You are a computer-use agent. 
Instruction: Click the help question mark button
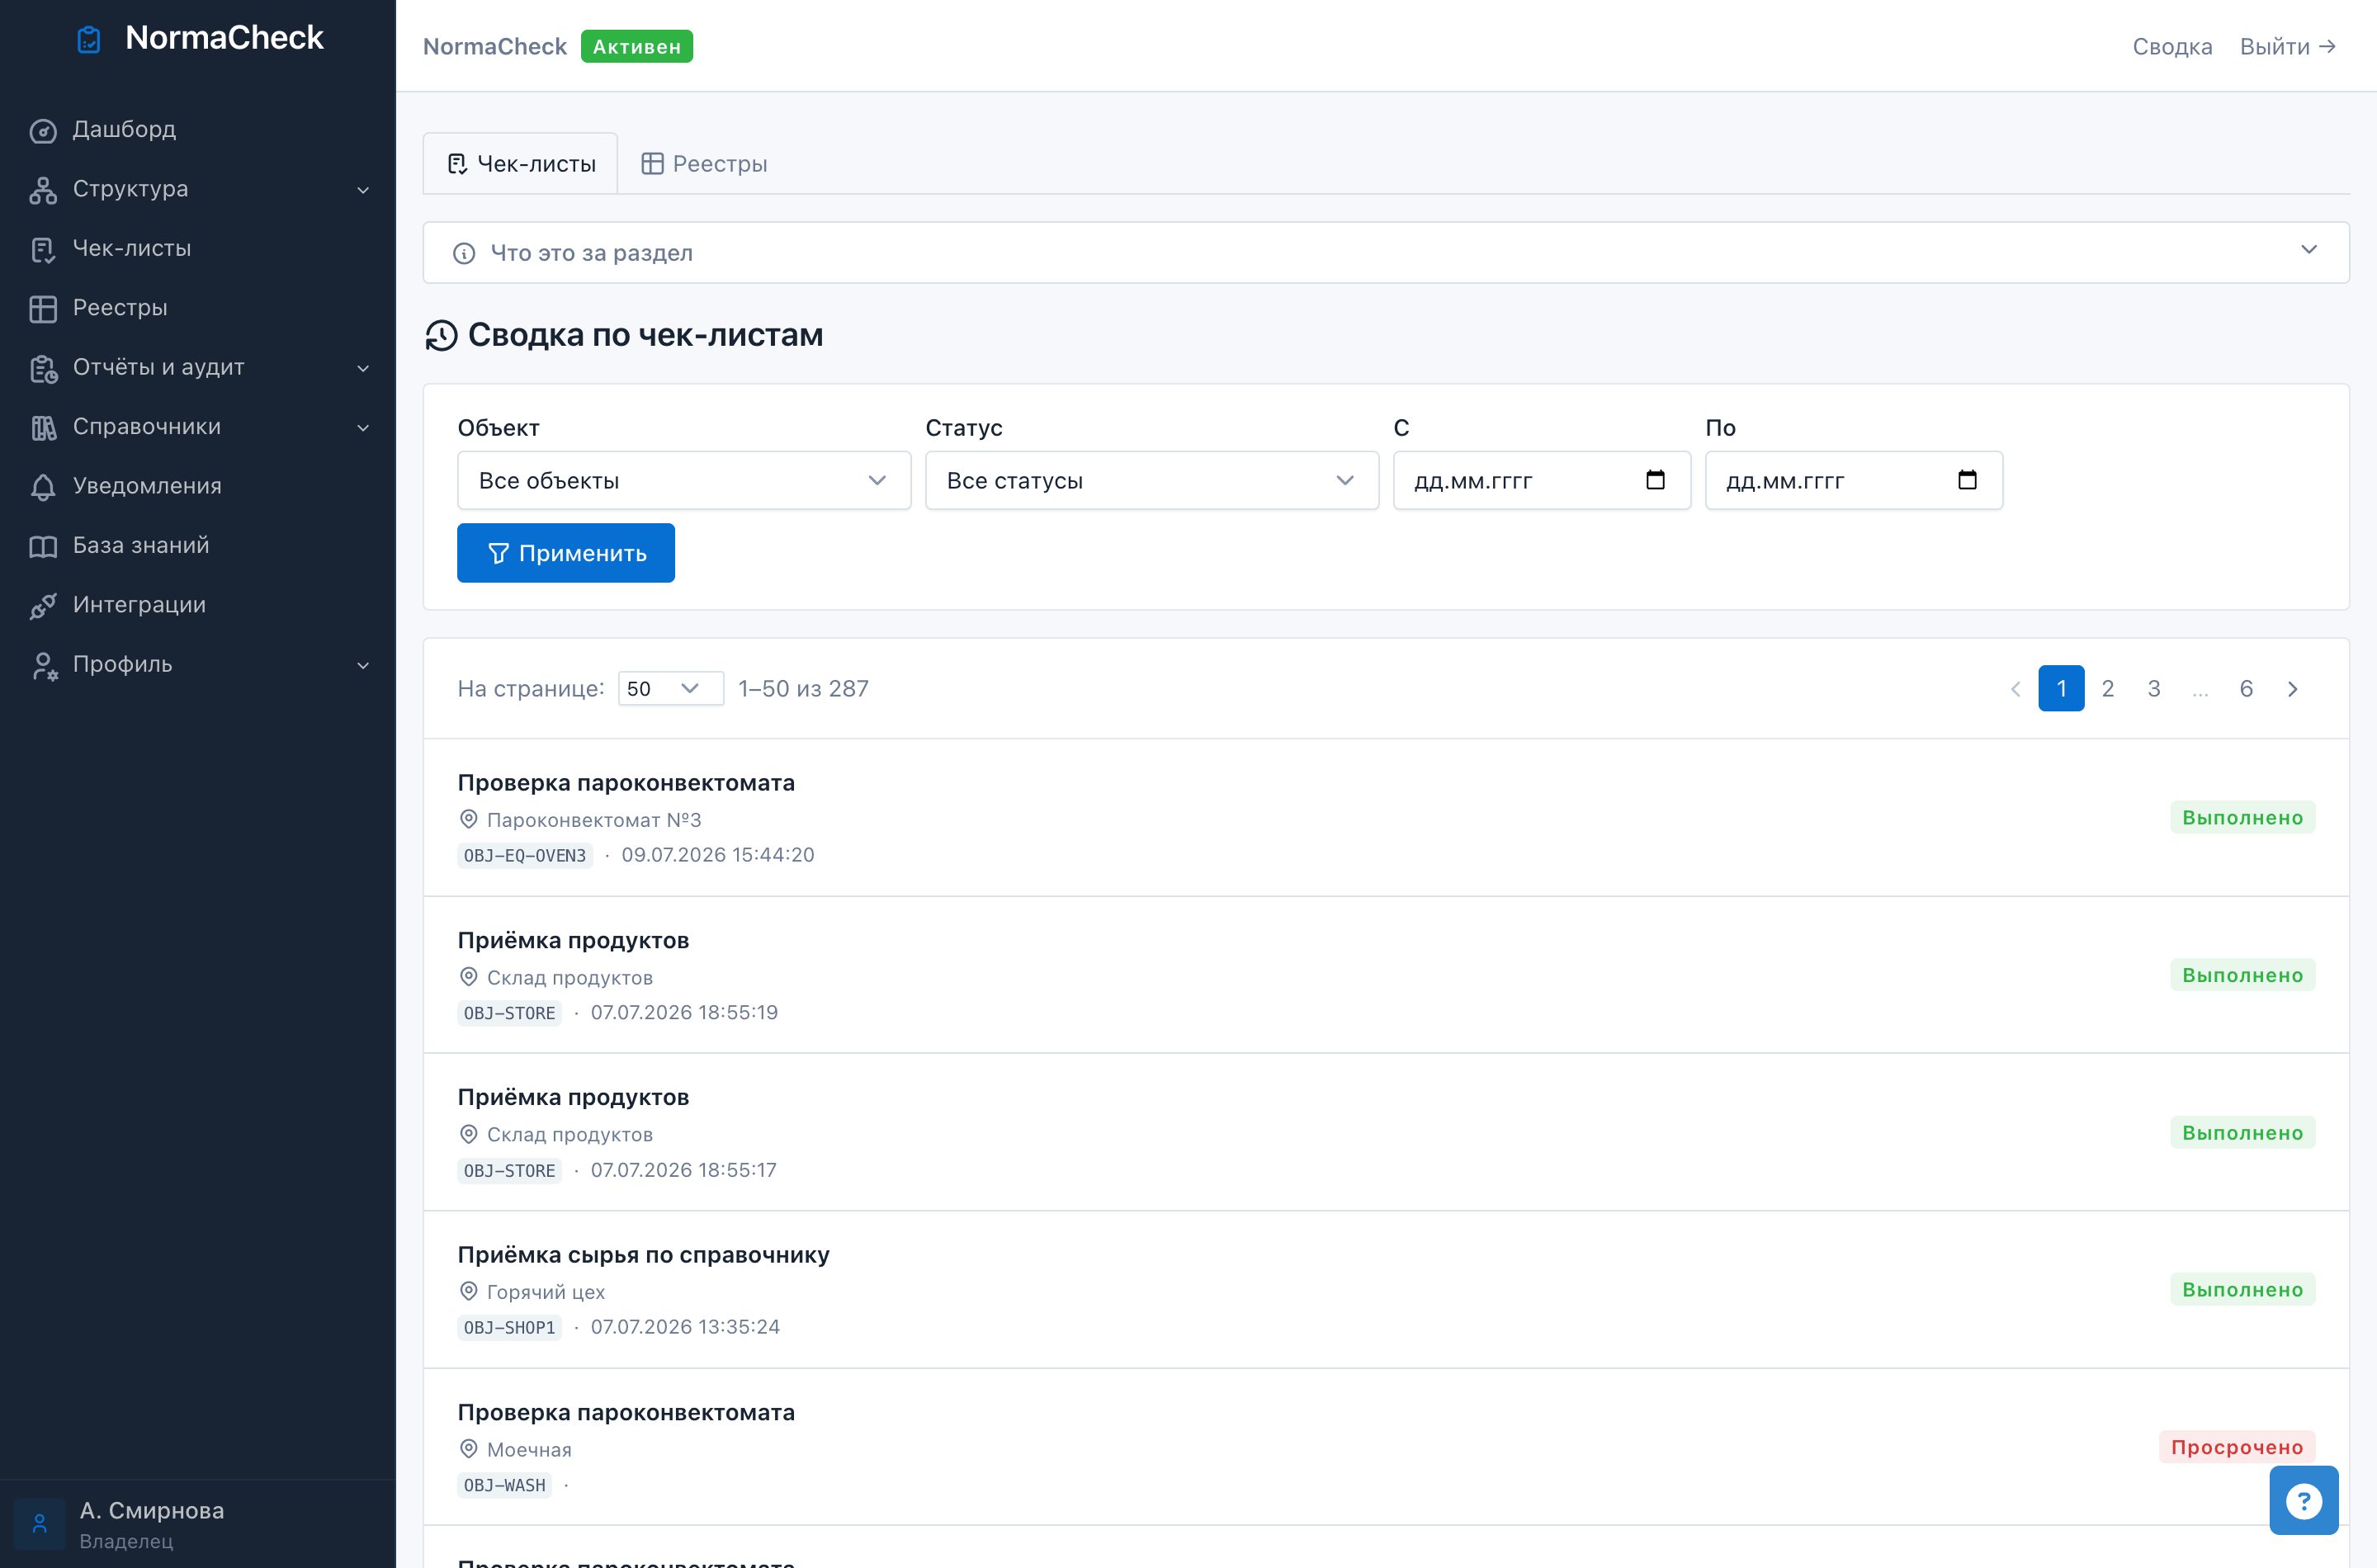point(2303,1500)
